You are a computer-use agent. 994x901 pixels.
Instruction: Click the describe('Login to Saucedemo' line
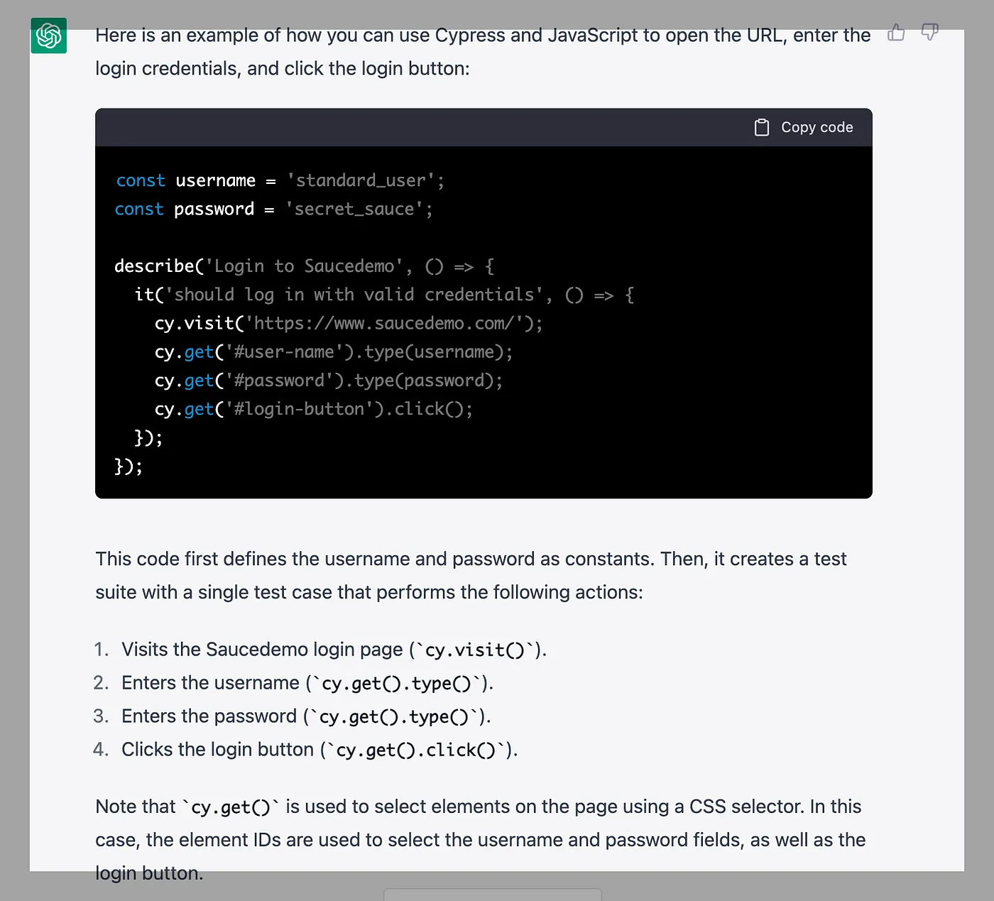pyautogui.click(x=305, y=266)
